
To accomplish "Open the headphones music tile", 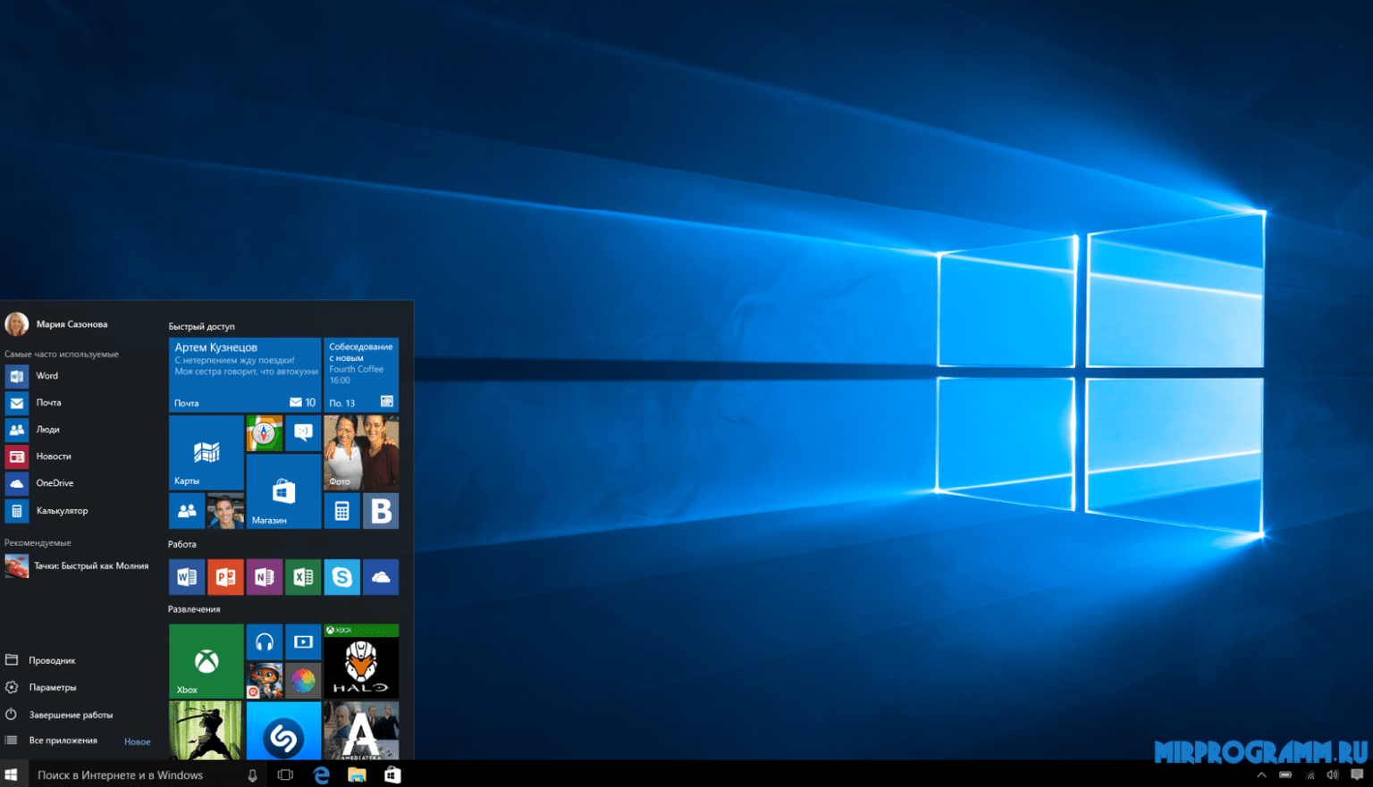I will (x=265, y=642).
